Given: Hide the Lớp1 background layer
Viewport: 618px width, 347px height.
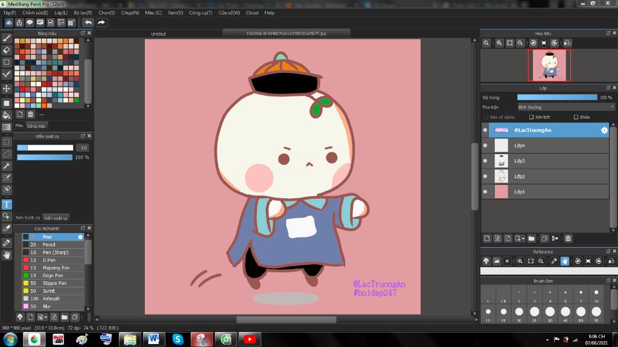Looking at the screenshot, I should pyautogui.click(x=485, y=192).
